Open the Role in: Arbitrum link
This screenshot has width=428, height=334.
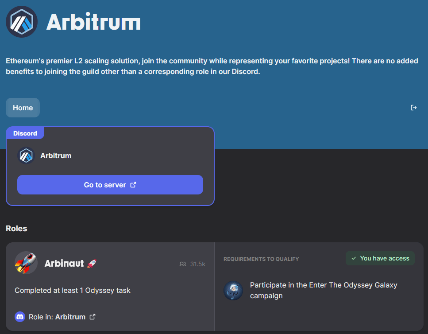pyautogui.click(x=57, y=317)
